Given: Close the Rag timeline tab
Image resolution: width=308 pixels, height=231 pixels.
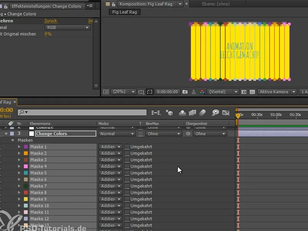Looking at the screenshot, I should point(15,102).
